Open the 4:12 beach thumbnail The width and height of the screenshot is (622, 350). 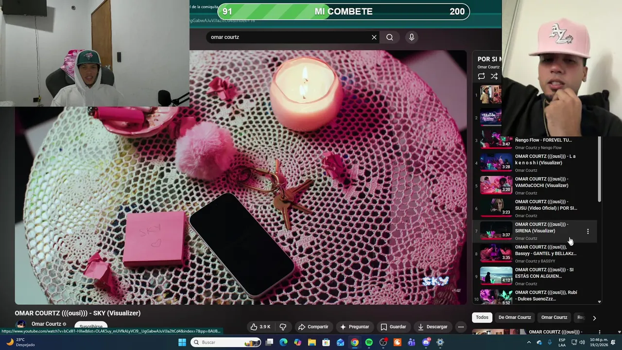[x=496, y=276]
